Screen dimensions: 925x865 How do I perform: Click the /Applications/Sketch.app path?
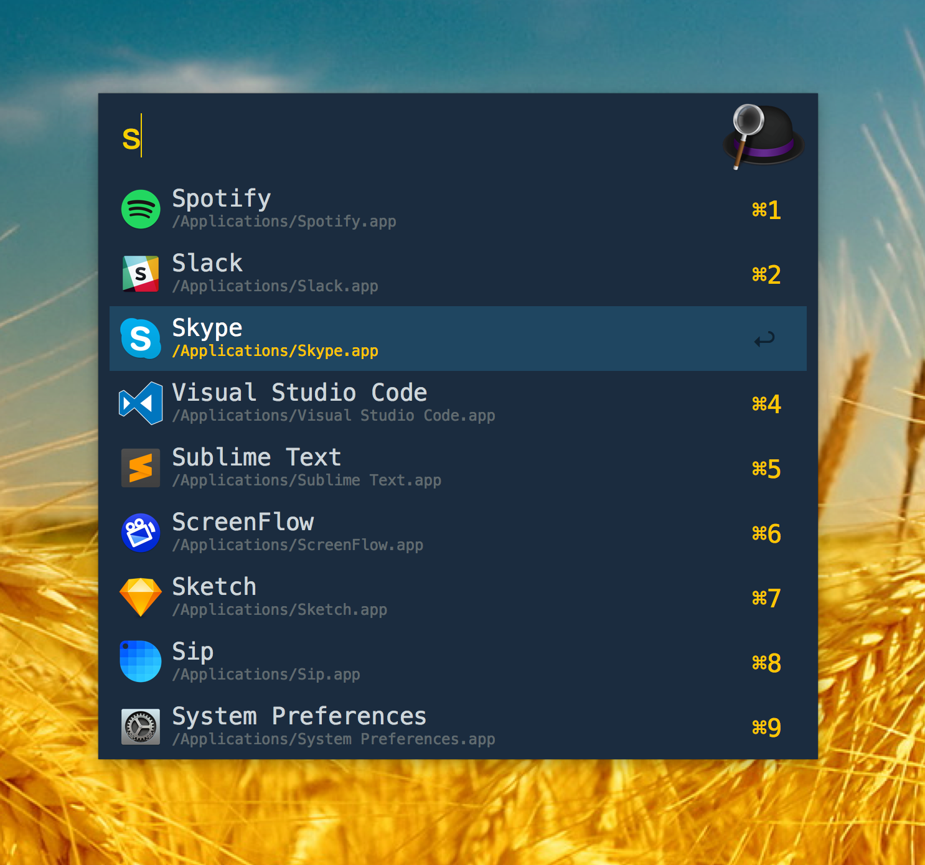point(279,610)
